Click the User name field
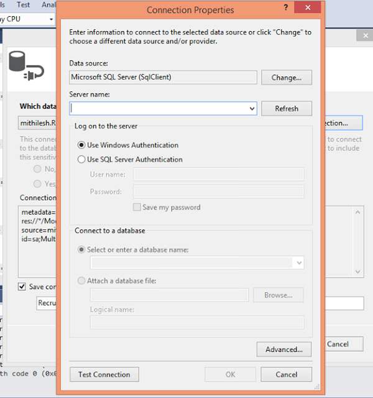This screenshot has width=373, height=398. (x=218, y=174)
